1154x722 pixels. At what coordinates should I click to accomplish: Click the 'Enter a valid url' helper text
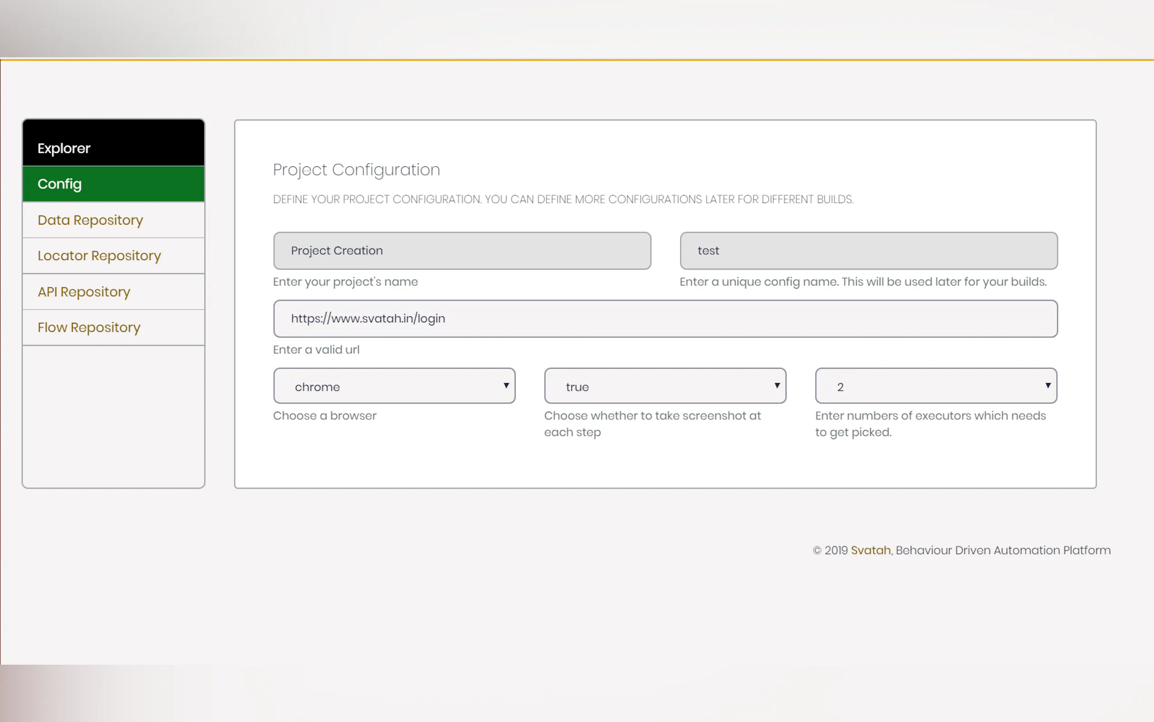point(316,350)
